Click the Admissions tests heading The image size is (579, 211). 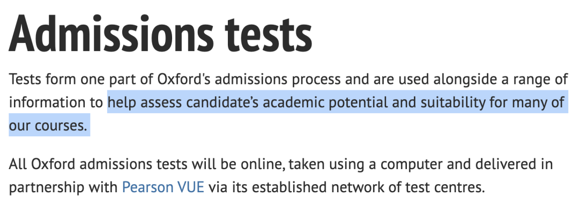coord(161,34)
